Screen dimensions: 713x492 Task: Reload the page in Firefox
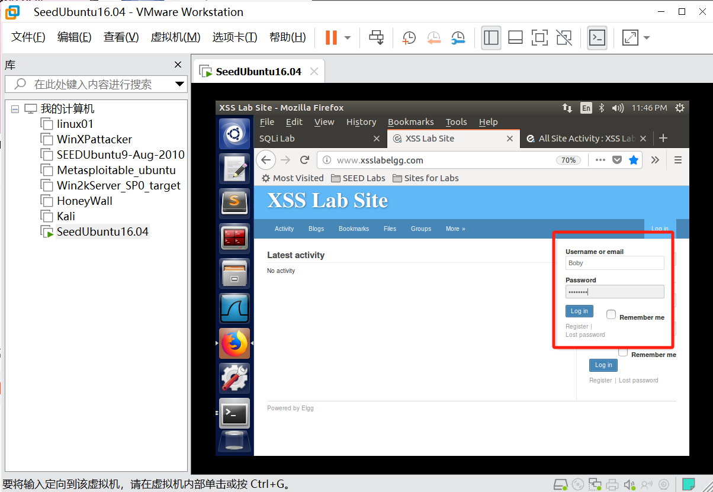pos(305,160)
